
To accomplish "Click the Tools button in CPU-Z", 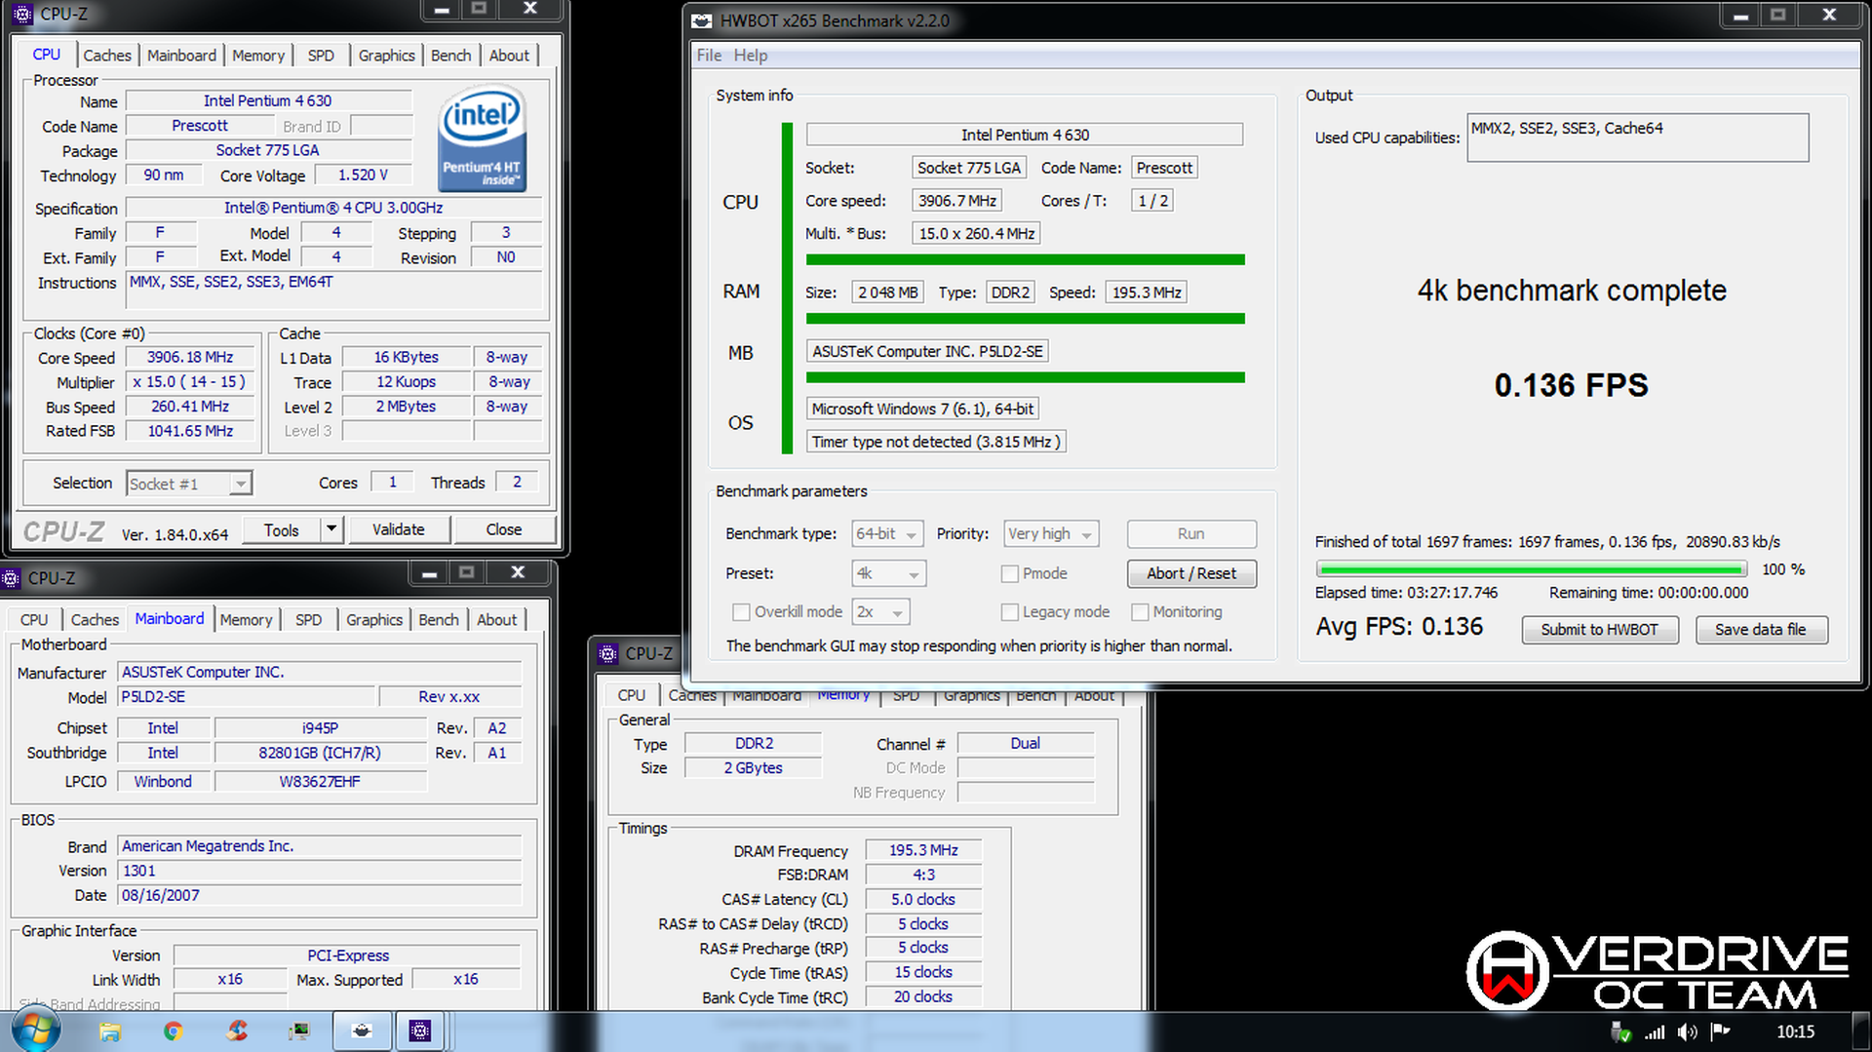I will pyautogui.click(x=282, y=529).
